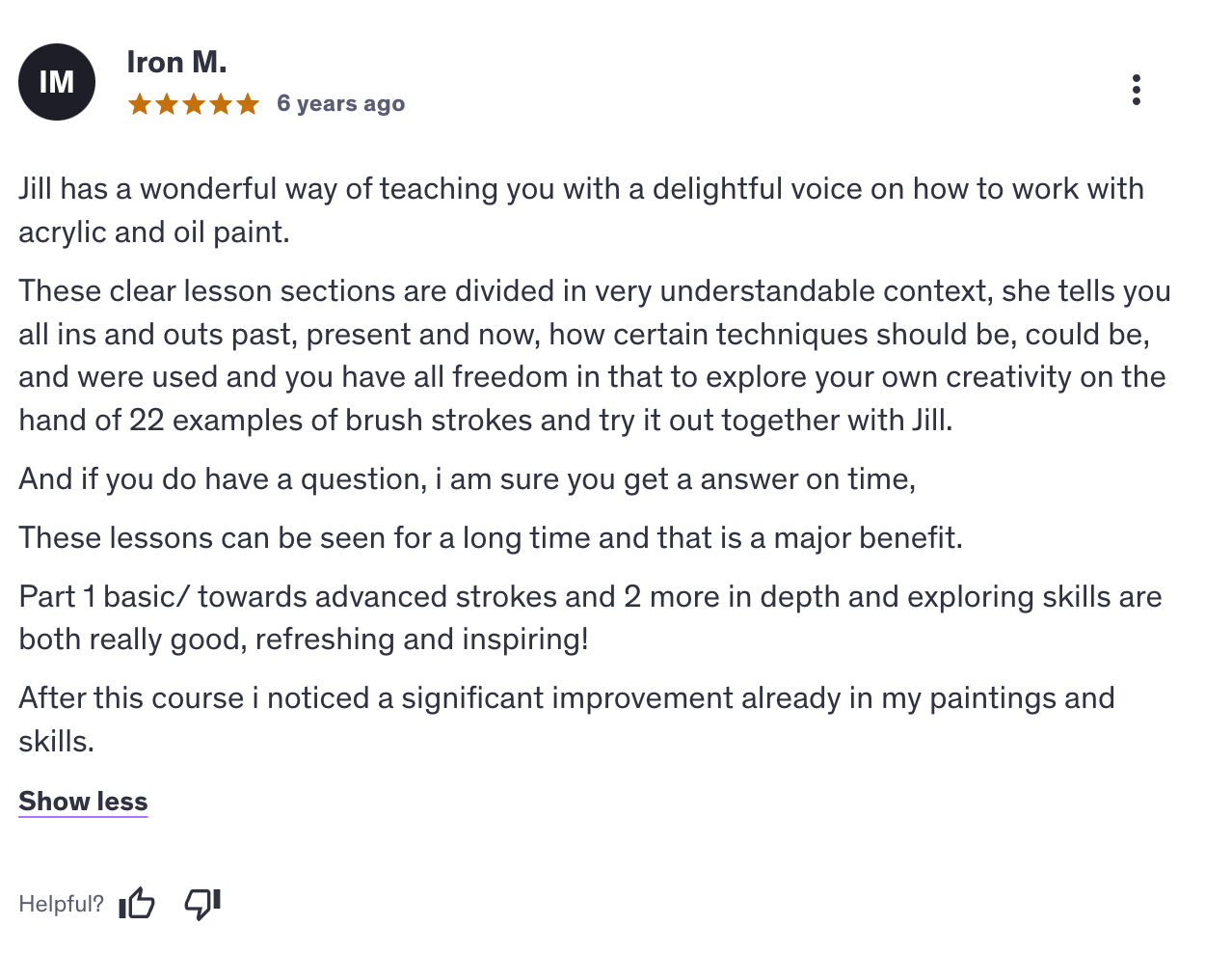The image size is (1205, 980).
Task: Click the "Helpful?" label
Action: 61,904
